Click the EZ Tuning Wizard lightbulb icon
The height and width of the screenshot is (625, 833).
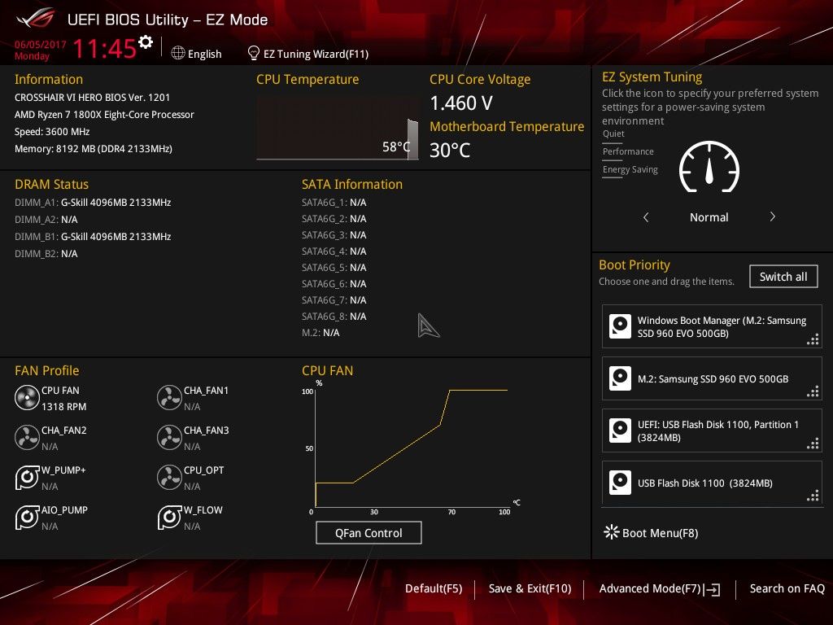[254, 53]
